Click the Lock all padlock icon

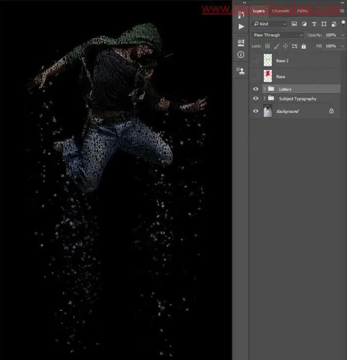(304, 46)
